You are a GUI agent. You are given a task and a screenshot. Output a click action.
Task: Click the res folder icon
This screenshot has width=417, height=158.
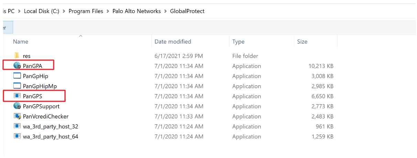coord(17,56)
